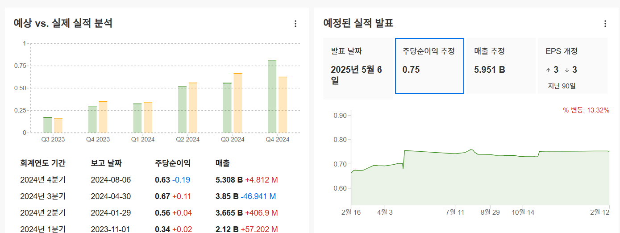Click the Q3 2024 green estimate bar
This screenshot has width=620, height=233.
click(x=227, y=108)
